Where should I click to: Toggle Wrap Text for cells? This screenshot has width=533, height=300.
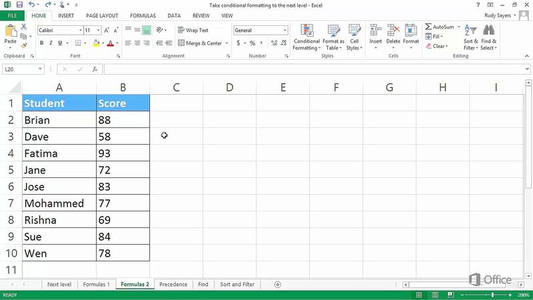point(193,30)
